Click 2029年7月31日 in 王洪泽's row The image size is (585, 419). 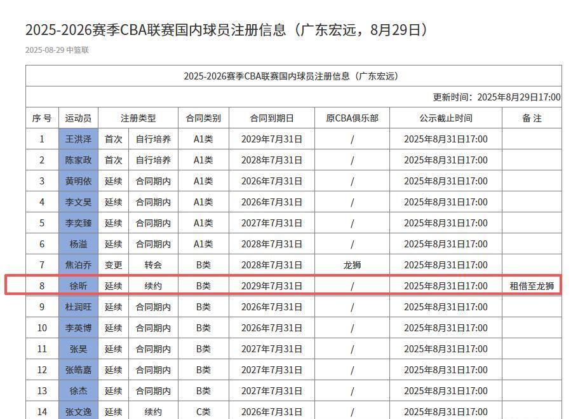[272, 139]
